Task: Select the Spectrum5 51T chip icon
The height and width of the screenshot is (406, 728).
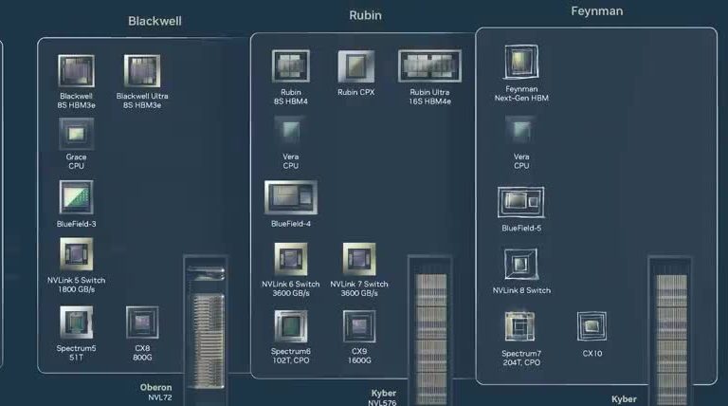Action: tap(76, 323)
